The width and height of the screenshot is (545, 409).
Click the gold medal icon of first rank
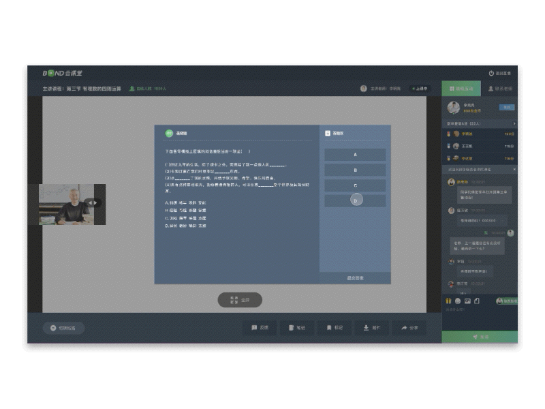tap(448, 134)
